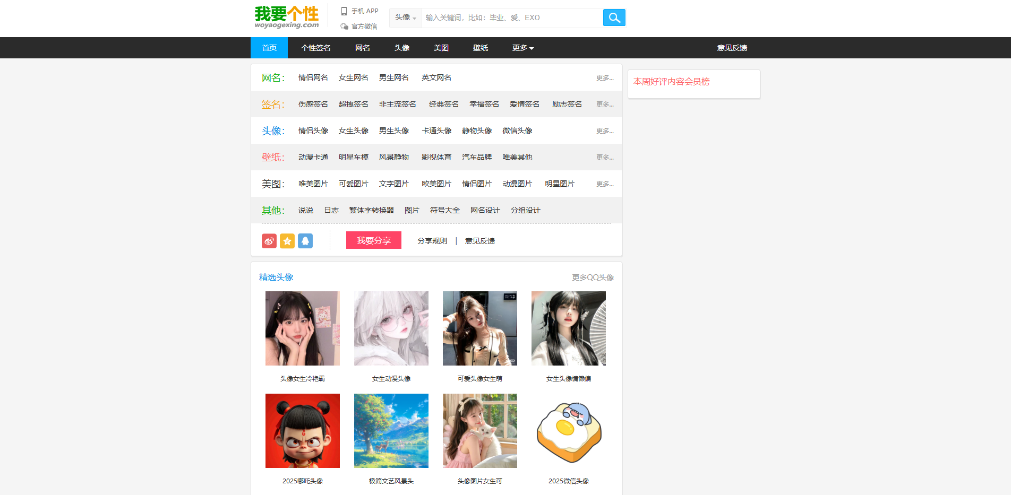Open the 分享规则 link
The image size is (1011, 495).
[431, 240]
